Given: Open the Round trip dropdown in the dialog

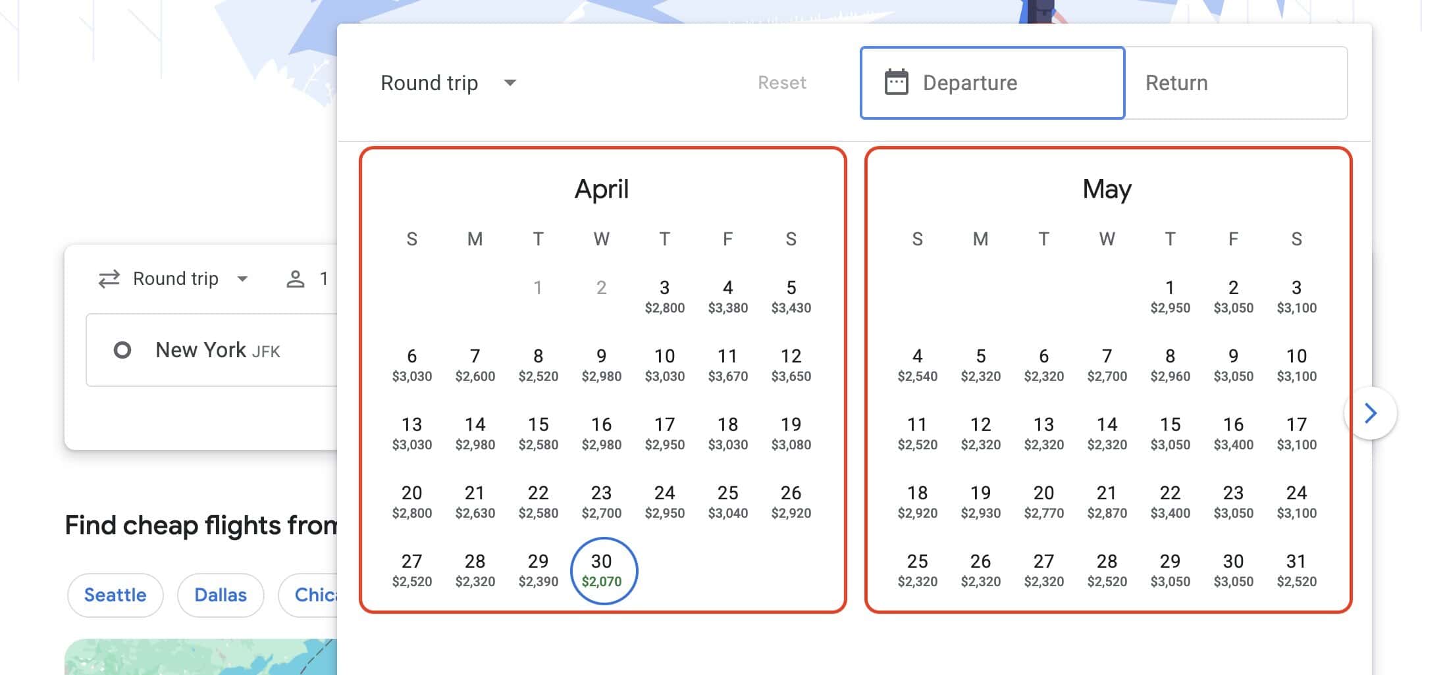Looking at the screenshot, I should click(448, 82).
